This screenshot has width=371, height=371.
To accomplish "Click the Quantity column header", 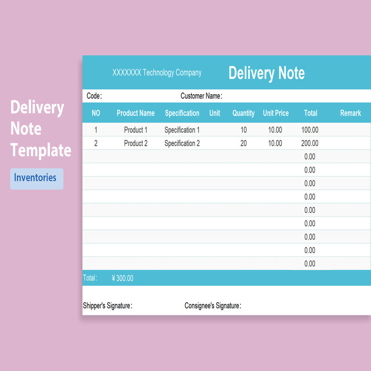I will click(x=243, y=113).
